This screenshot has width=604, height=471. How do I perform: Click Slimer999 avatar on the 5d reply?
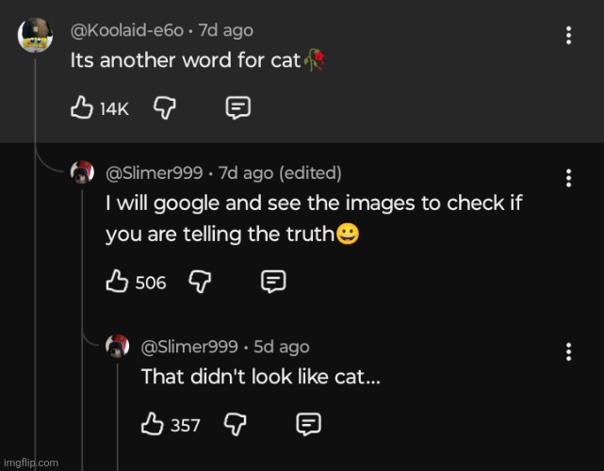[117, 347]
